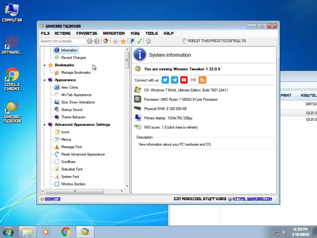
Task: Open Windows Explorer from the taskbar
Action: (28, 232)
